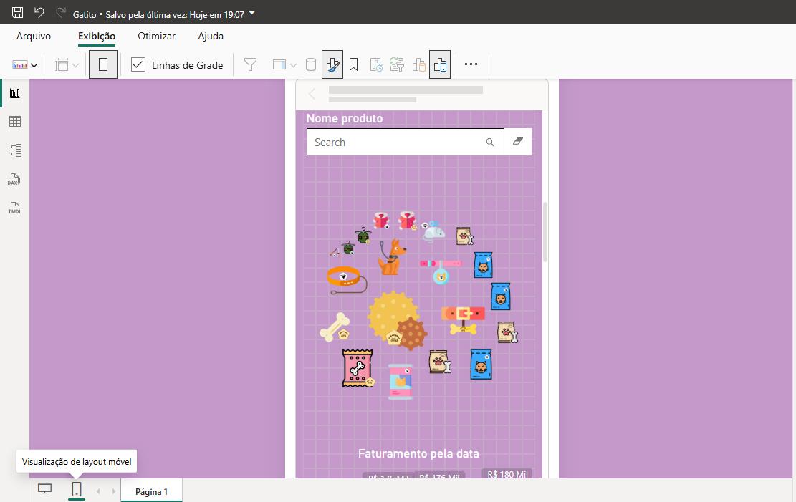
Task: Uncheck the Linhas de Grade checkbox
Action: click(138, 64)
